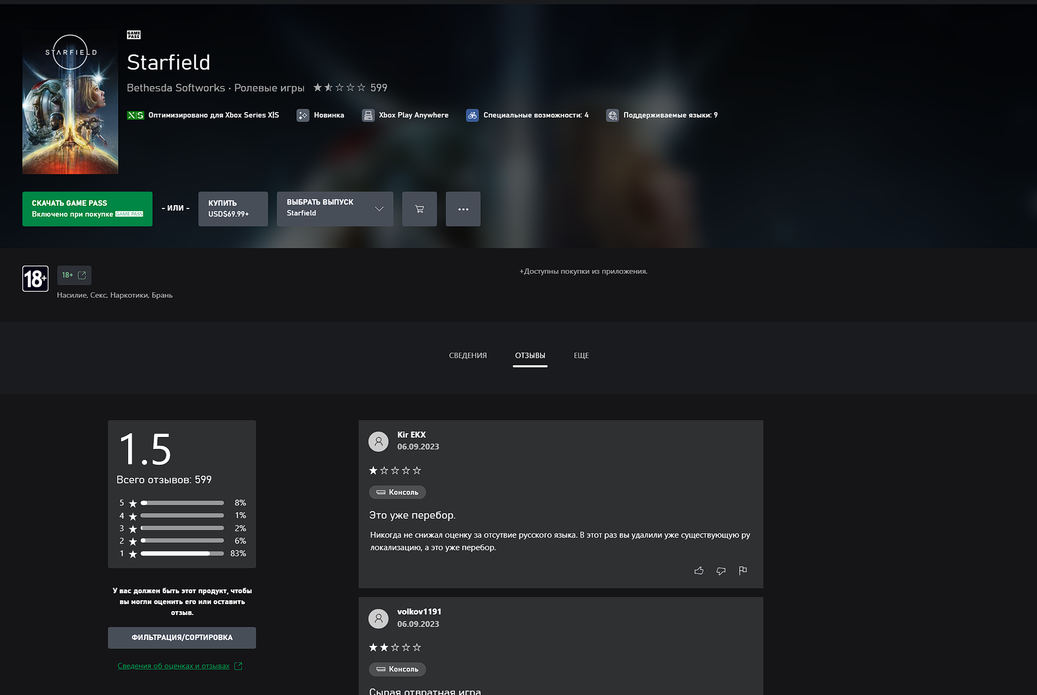Select the Отзывы tab
Screen dimensions: 1037x695
point(530,355)
